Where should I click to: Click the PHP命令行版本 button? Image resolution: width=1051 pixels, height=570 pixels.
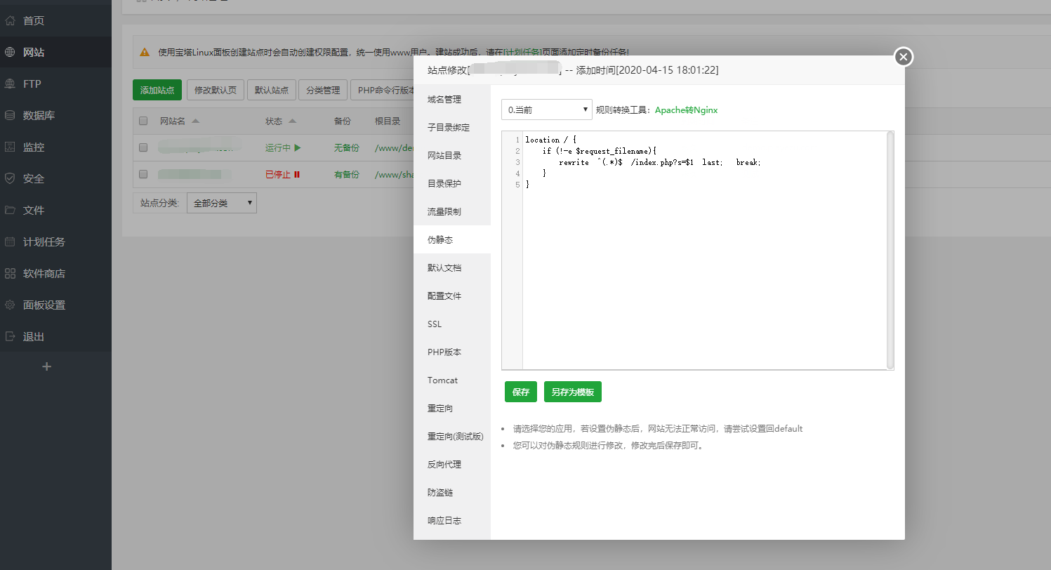383,90
